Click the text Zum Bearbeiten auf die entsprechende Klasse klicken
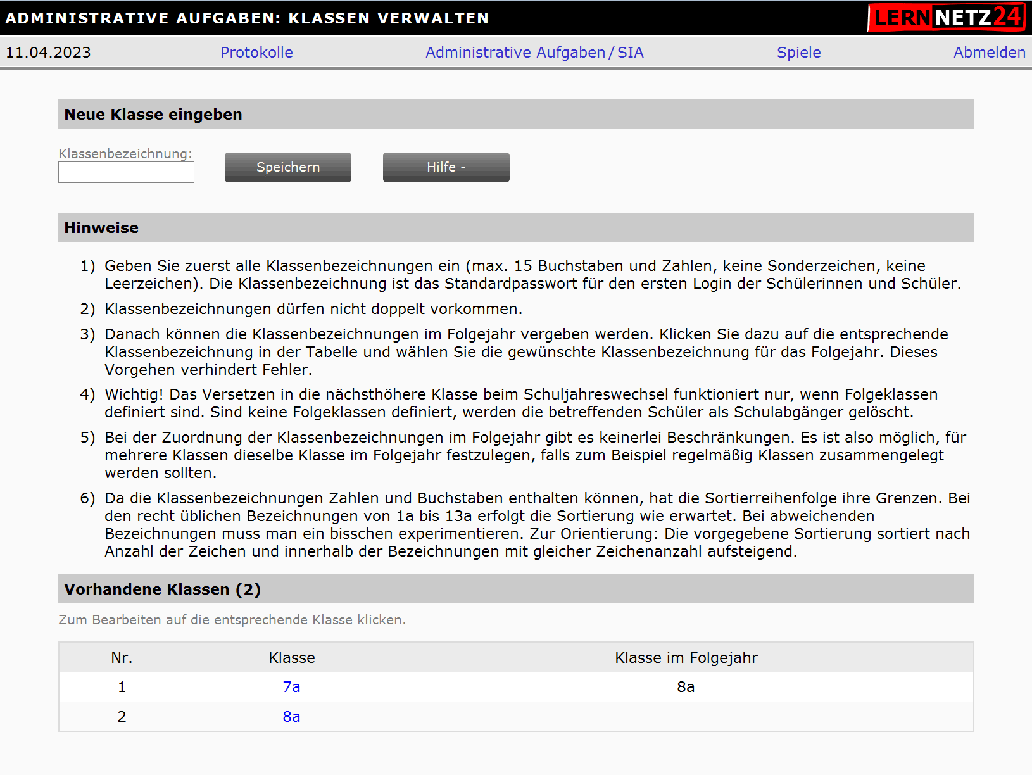Image resolution: width=1032 pixels, height=775 pixels. (x=232, y=620)
